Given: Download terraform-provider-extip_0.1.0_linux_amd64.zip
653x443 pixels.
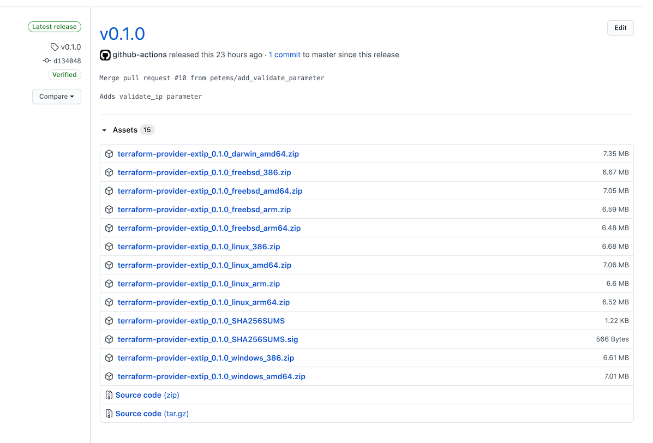Looking at the screenshot, I should (205, 265).
